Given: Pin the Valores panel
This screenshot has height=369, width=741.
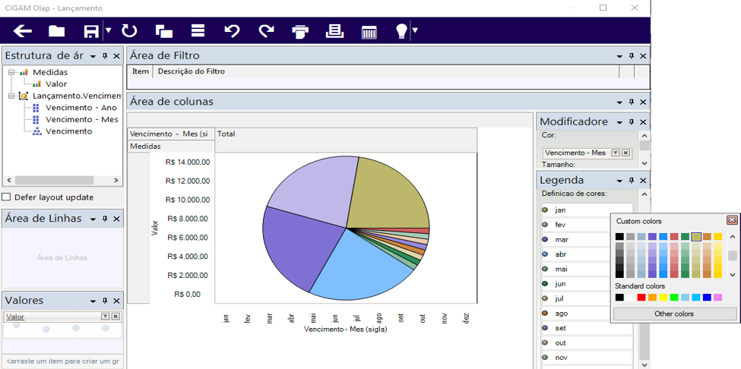Looking at the screenshot, I should click(x=105, y=301).
